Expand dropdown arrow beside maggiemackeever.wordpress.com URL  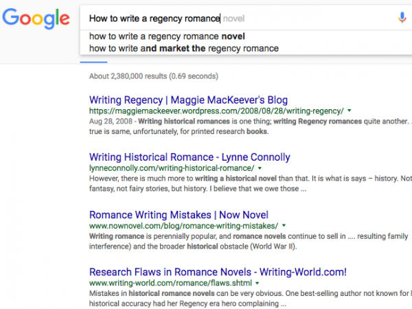(350, 111)
